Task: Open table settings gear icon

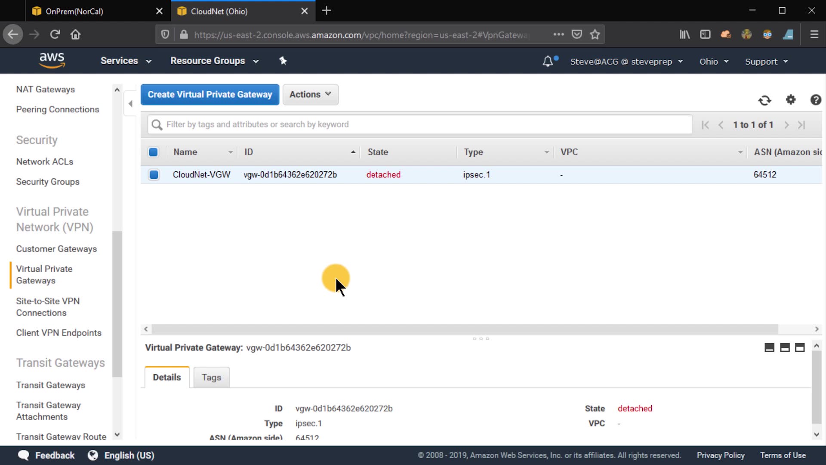Action: (x=791, y=100)
